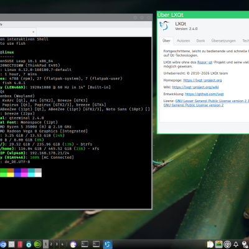The height and width of the screenshot is (249, 249).
Task: Open the purple round app taskbar icon
Action: [73, 245]
